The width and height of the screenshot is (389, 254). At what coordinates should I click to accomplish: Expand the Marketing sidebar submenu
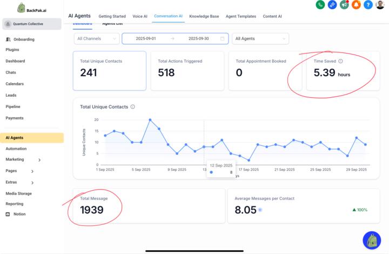39,160
